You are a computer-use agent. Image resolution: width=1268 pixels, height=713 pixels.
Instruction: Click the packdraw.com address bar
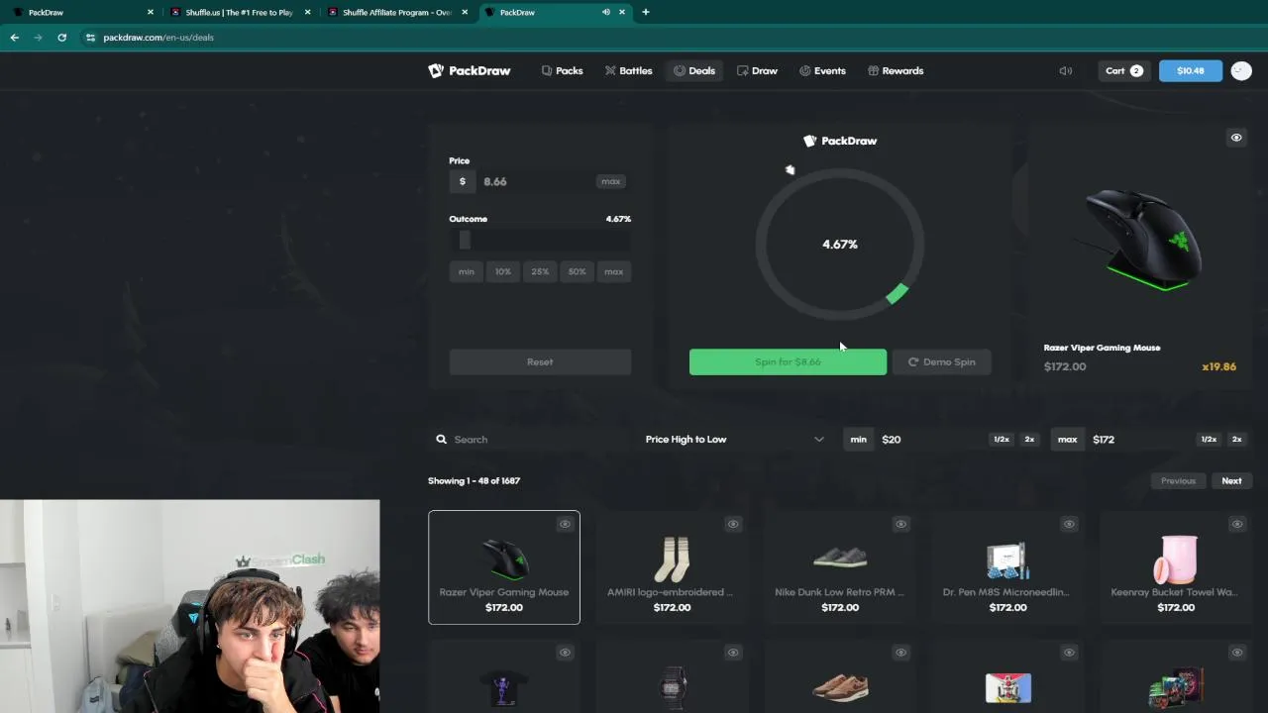pyautogui.click(x=158, y=38)
